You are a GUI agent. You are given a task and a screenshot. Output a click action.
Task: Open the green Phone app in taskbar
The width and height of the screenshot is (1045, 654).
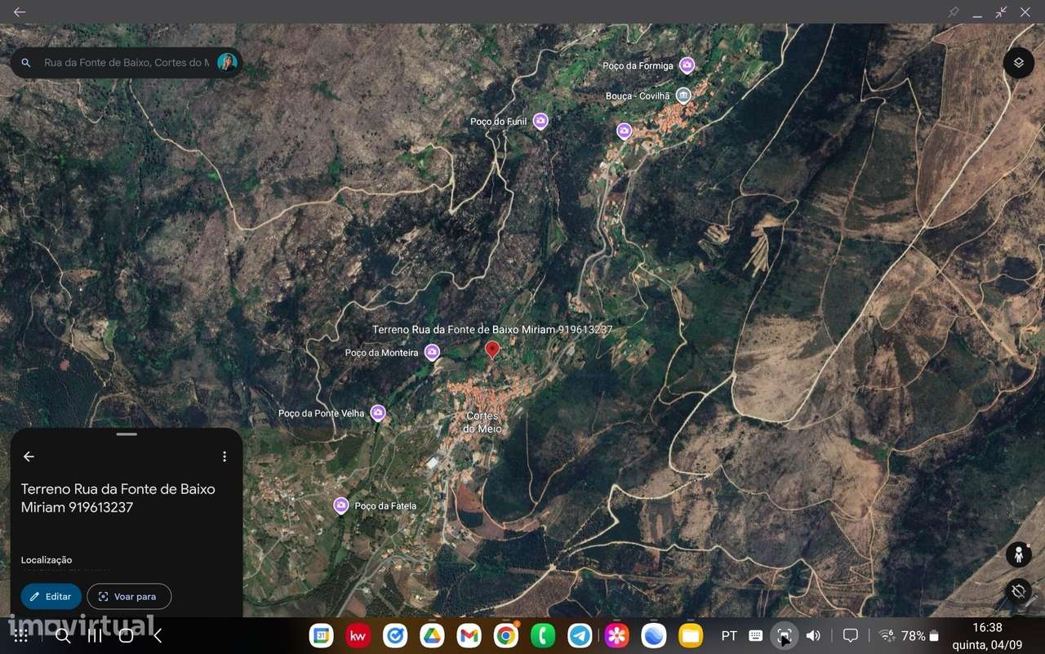(543, 635)
